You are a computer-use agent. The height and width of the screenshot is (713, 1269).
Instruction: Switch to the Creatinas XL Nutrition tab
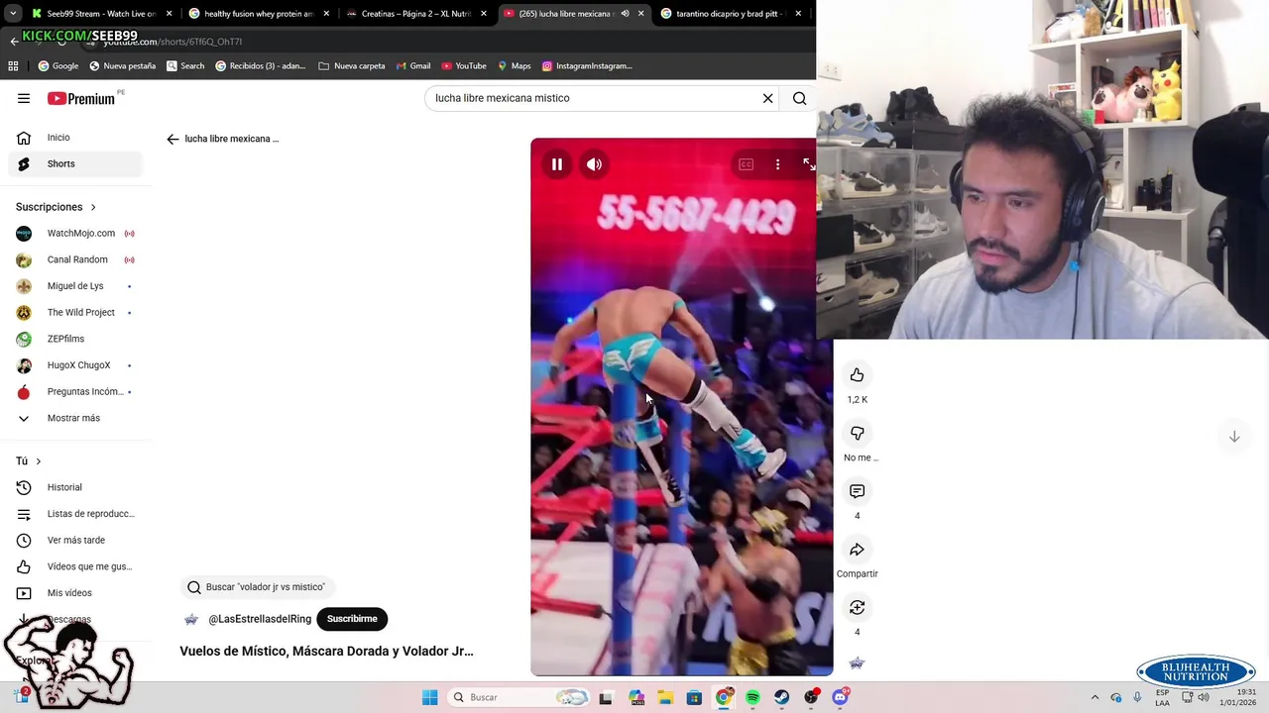pos(414,14)
